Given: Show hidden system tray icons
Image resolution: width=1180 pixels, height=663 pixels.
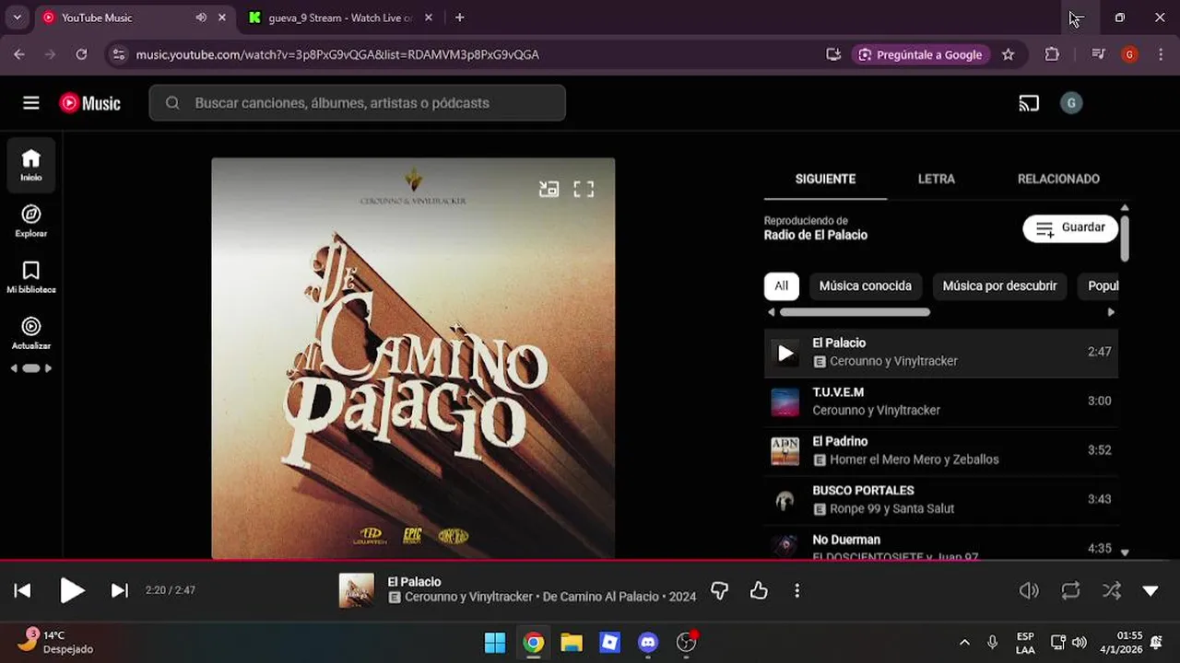Looking at the screenshot, I should pyautogui.click(x=964, y=643).
